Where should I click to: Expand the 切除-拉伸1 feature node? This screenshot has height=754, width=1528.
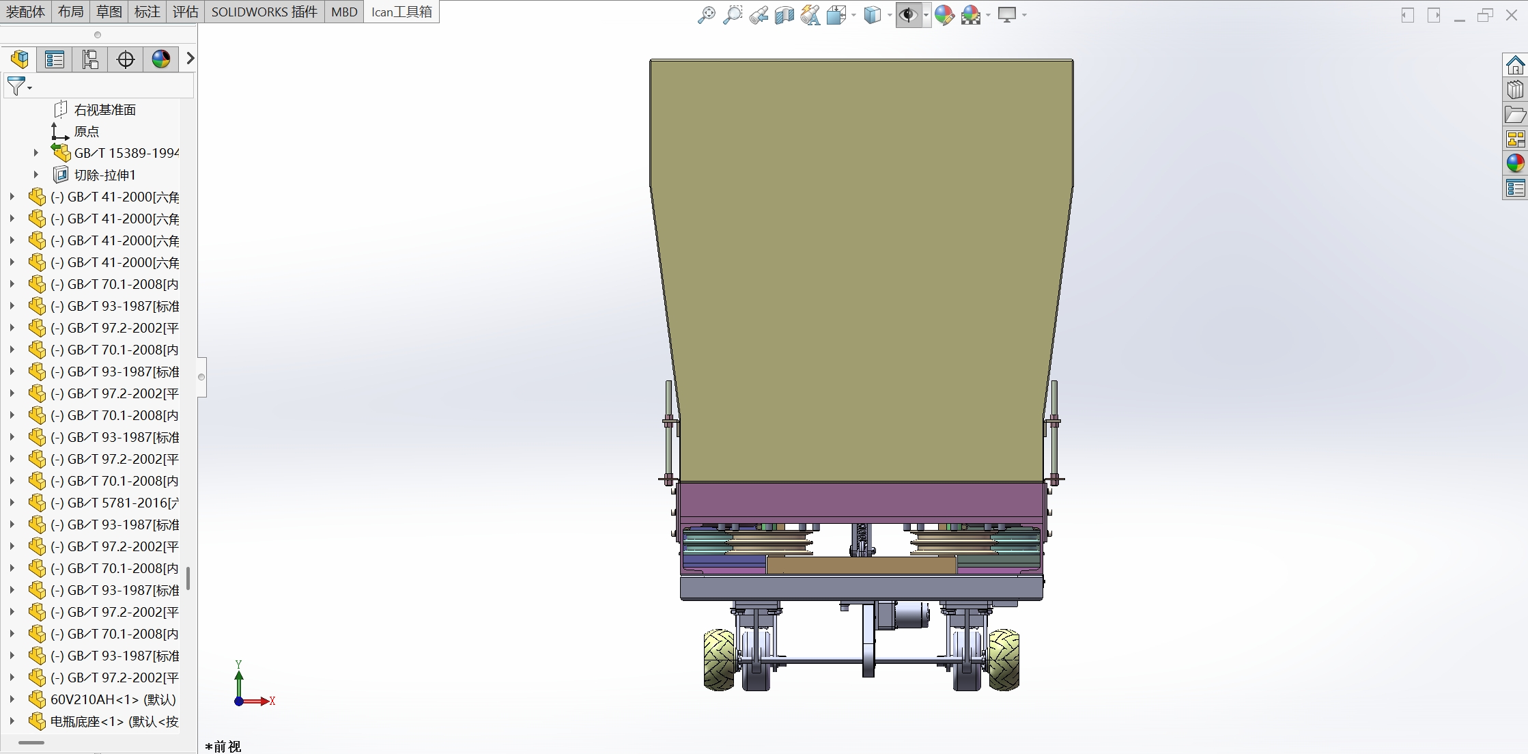[36, 175]
